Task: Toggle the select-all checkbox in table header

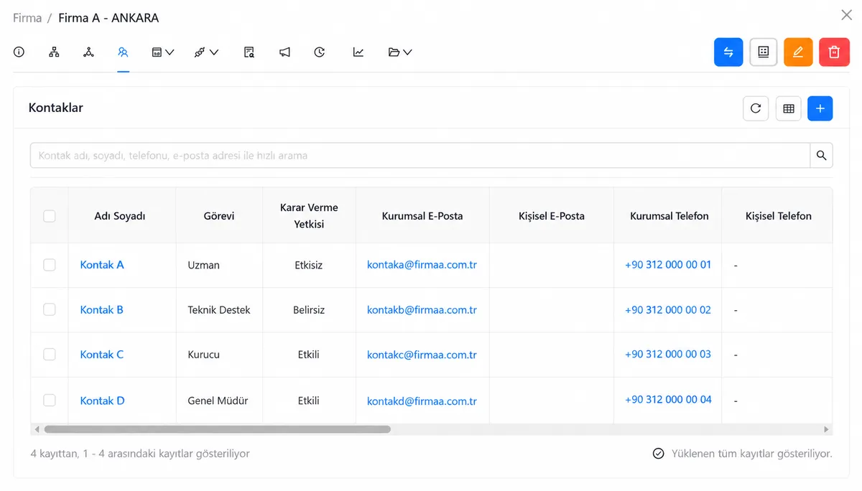Action: click(50, 216)
